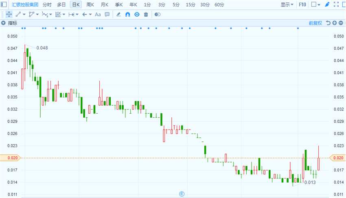Expand measurement chart tool dropdown arrow
Viewport: 346px width, 198px height.
pyautogui.click(x=64, y=15)
